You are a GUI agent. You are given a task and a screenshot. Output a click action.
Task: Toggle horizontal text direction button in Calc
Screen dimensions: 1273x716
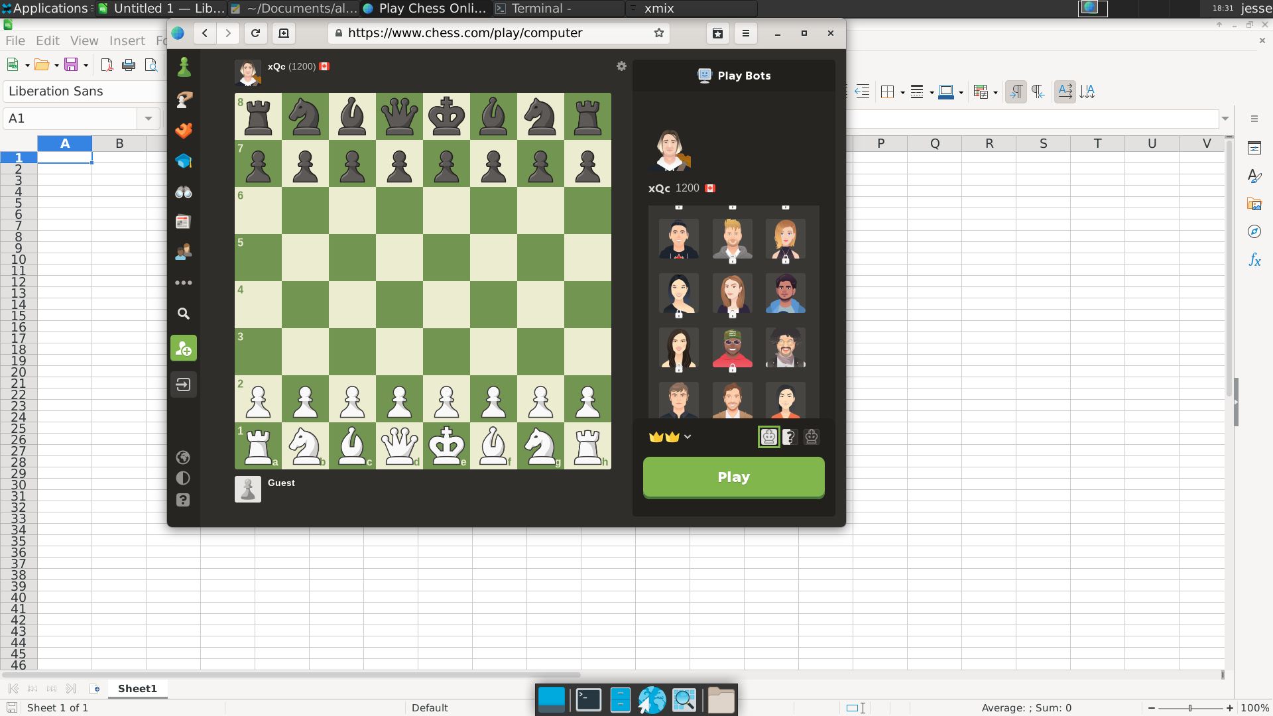[1065, 91]
